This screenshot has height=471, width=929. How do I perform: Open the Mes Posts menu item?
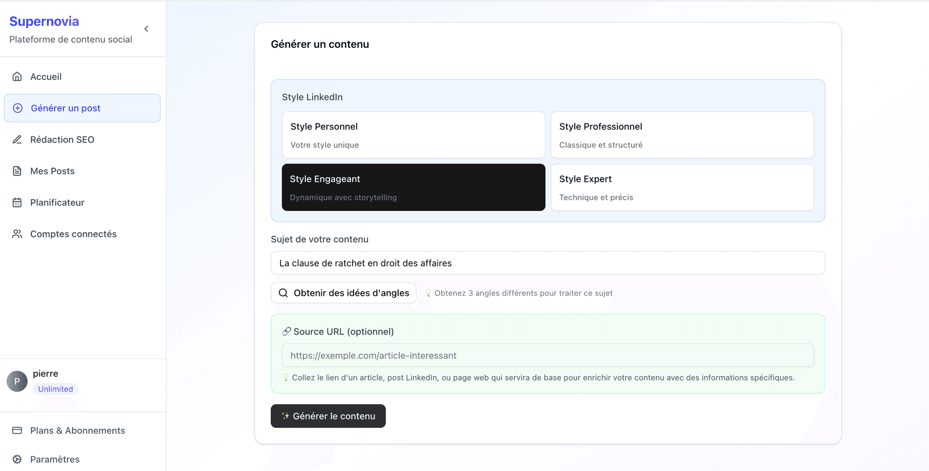pyautogui.click(x=52, y=171)
